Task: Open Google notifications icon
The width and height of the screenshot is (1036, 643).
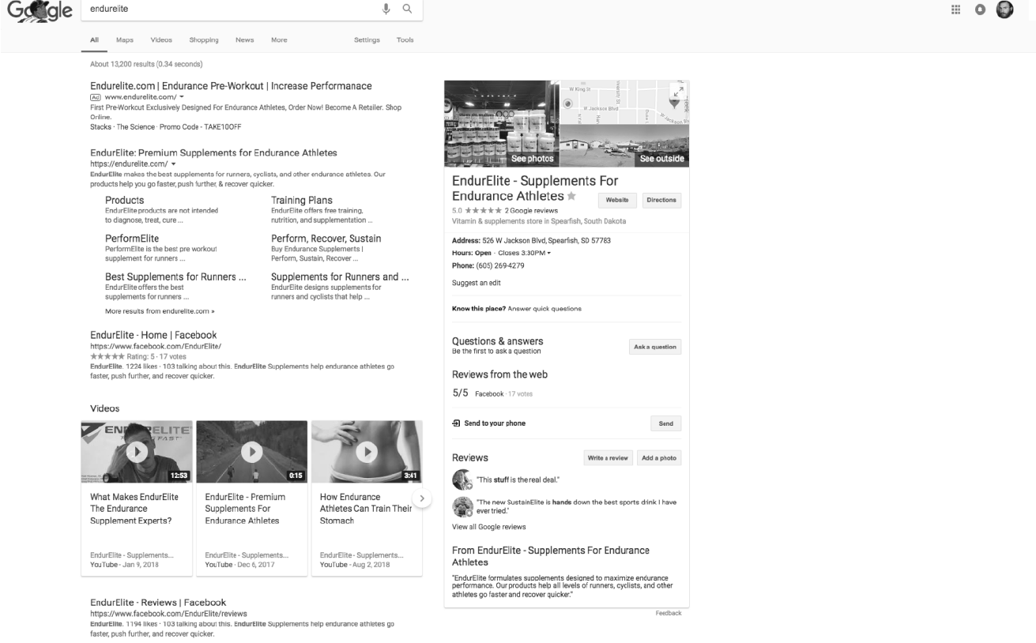Action: [981, 9]
